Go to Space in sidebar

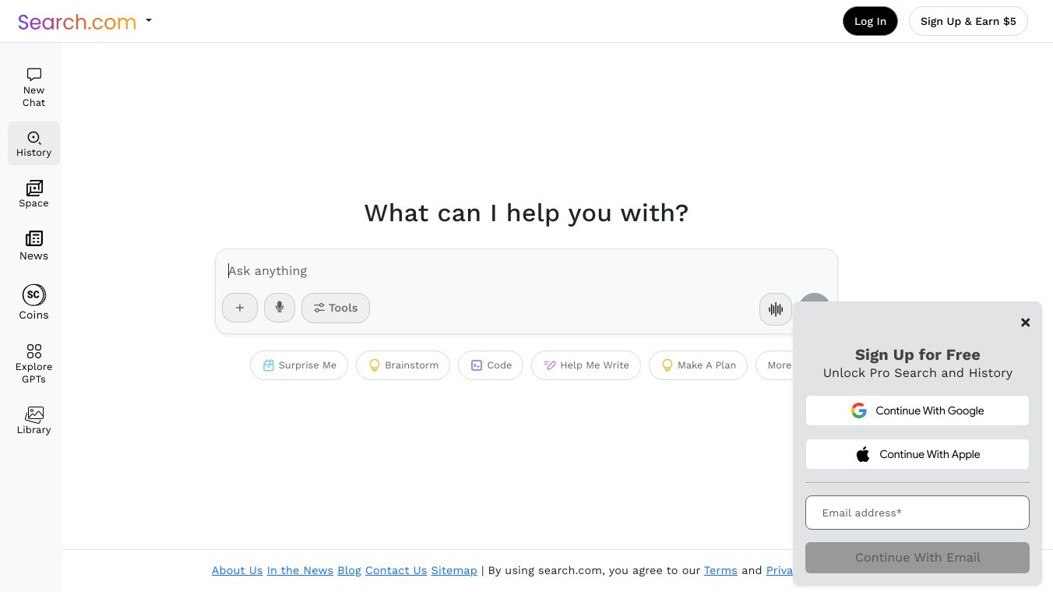point(33,194)
